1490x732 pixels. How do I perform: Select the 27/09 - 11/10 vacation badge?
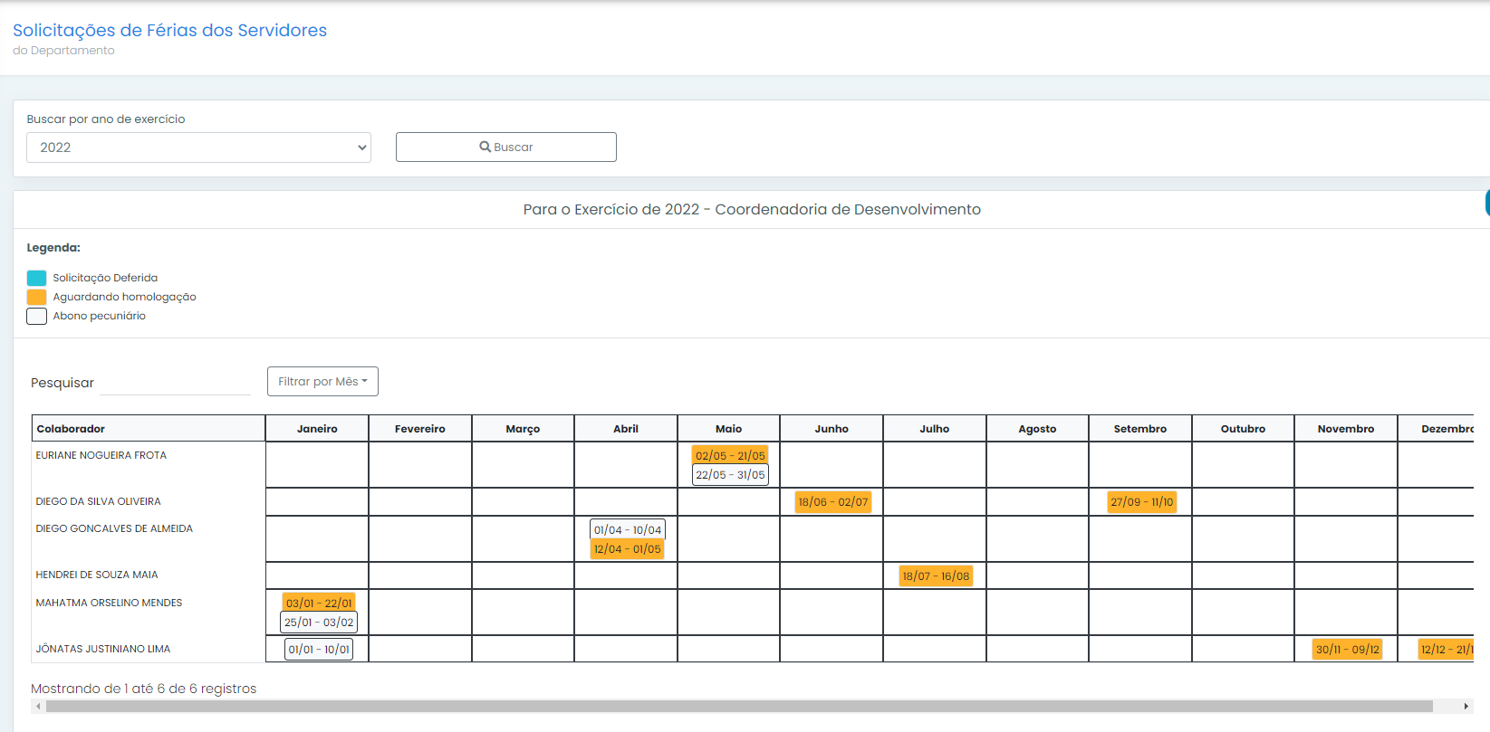point(1142,501)
